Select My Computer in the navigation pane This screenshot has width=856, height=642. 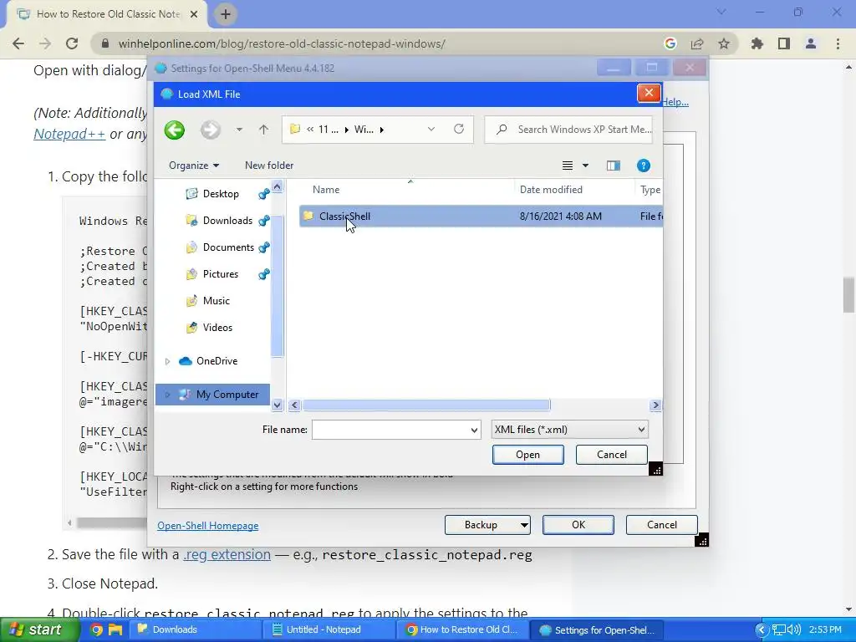(x=227, y=395)
